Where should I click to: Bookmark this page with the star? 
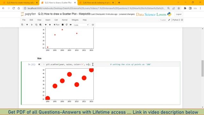tap(178, 8)
